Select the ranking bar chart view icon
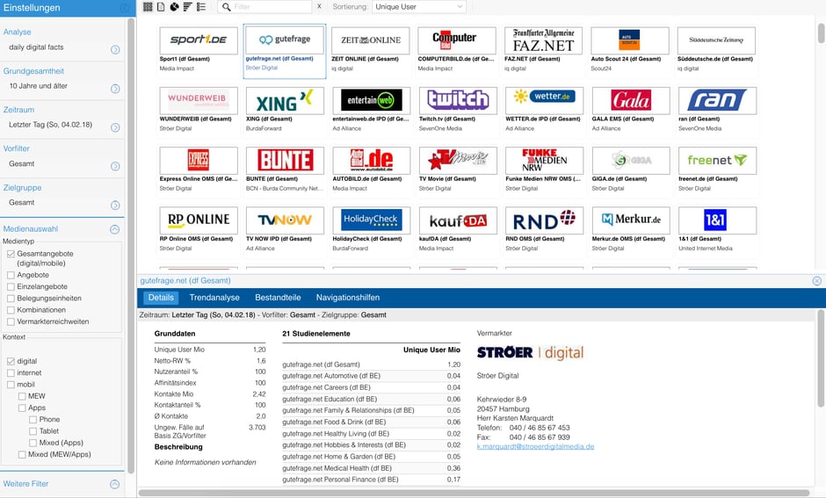This screenshot has width=826, height=498. 187,7
